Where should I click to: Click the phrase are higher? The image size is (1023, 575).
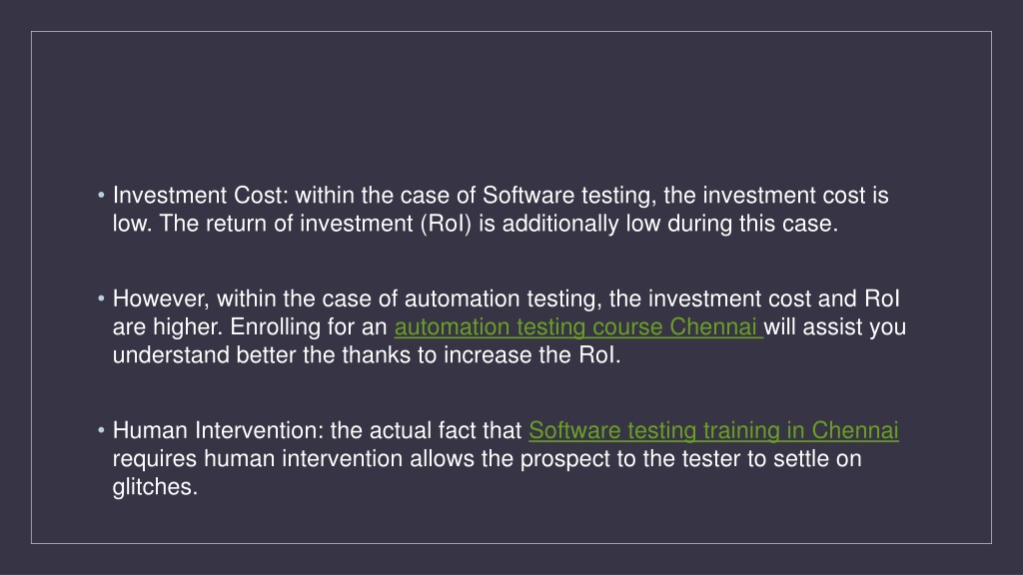[x=168, y=326]
